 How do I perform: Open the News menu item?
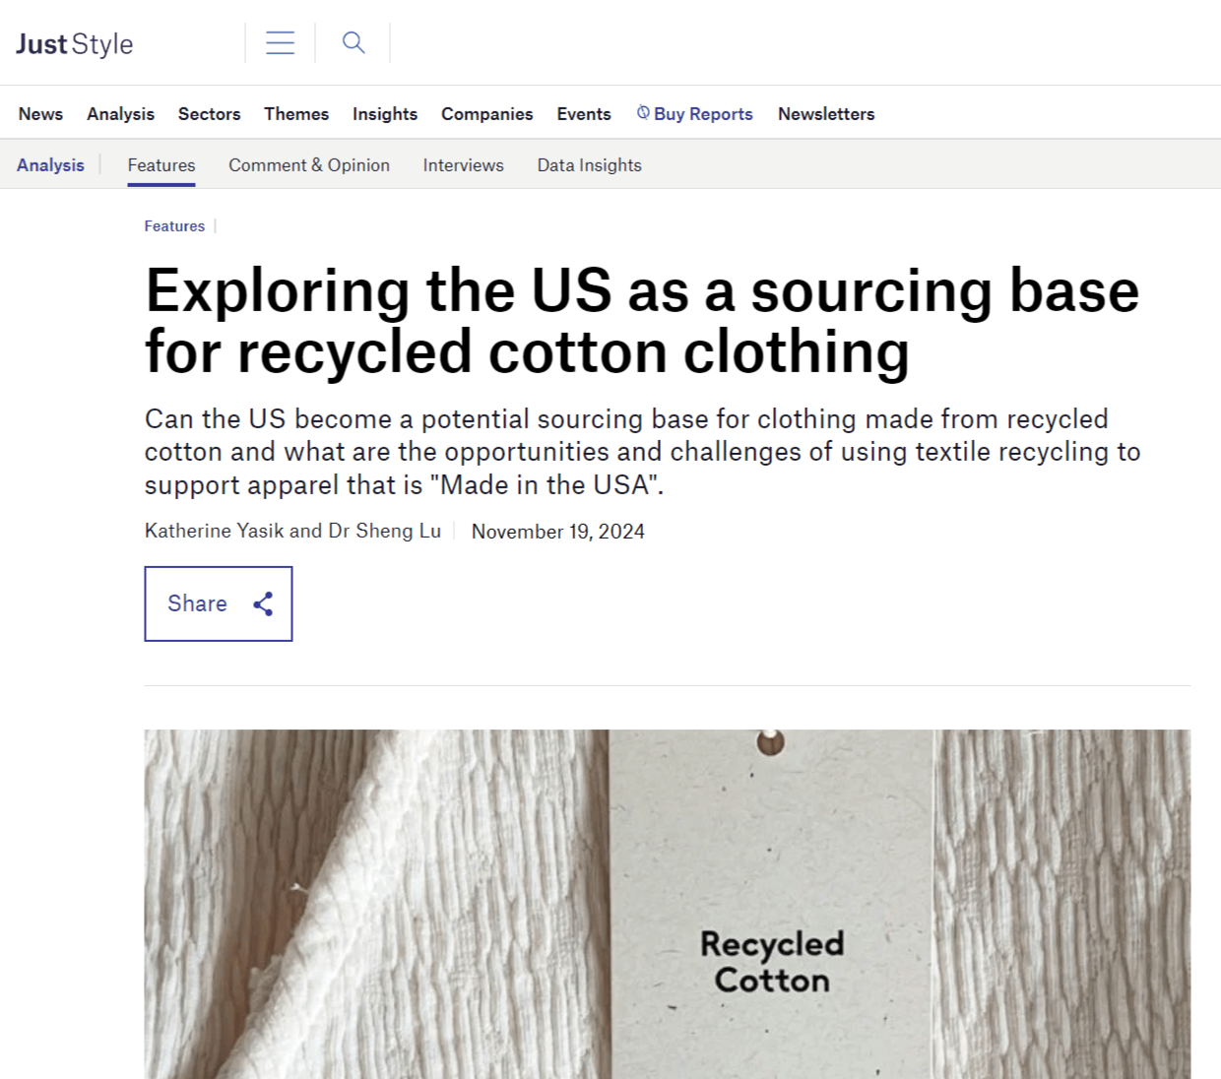tap(40, 114)
